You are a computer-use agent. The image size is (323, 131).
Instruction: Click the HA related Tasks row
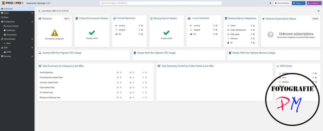(x=95, y=92)
